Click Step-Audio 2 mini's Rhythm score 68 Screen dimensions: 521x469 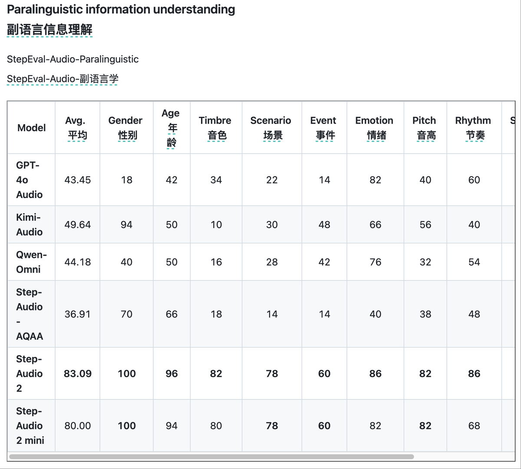click(474, 426)
